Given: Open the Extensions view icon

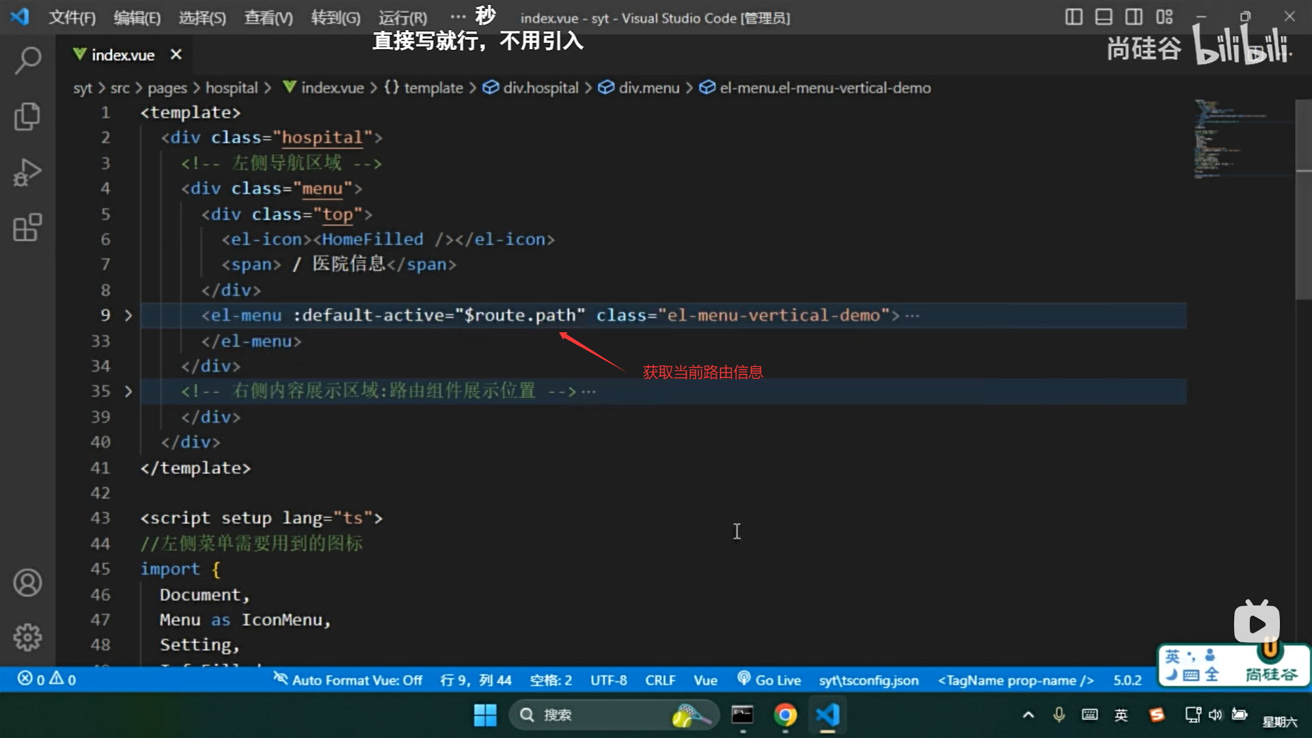Looking at the screenshot, I should [27, 228].
